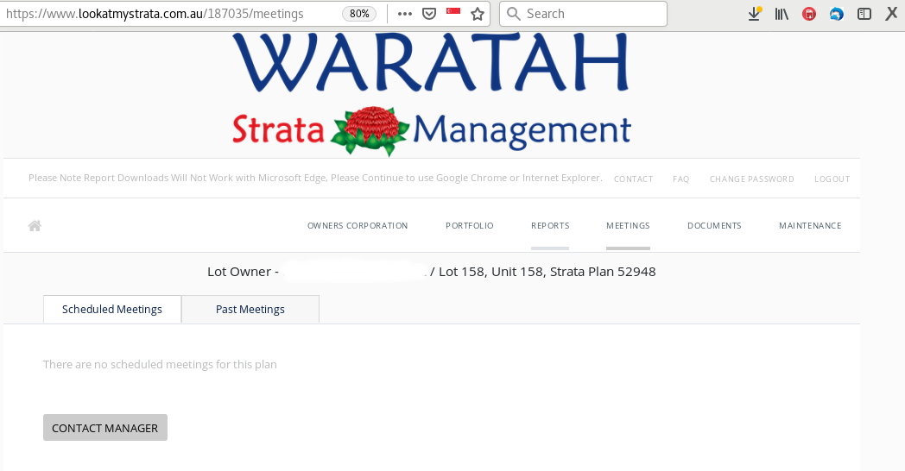This screenshot has height=471, width=905.
Task: Open the FAQ link
Action: click(680, 179)
